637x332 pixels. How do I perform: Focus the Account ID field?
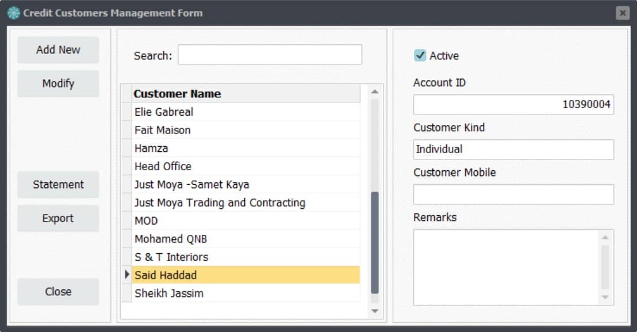pos(513,105)
